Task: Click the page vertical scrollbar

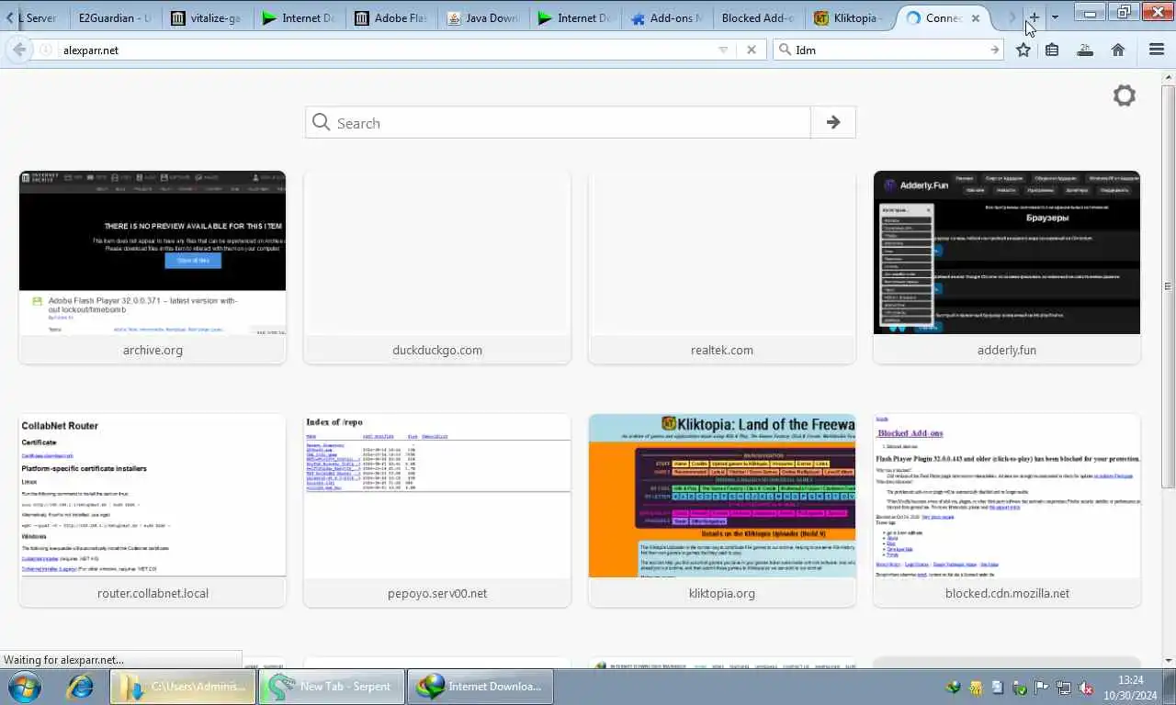Action: 1168,286
